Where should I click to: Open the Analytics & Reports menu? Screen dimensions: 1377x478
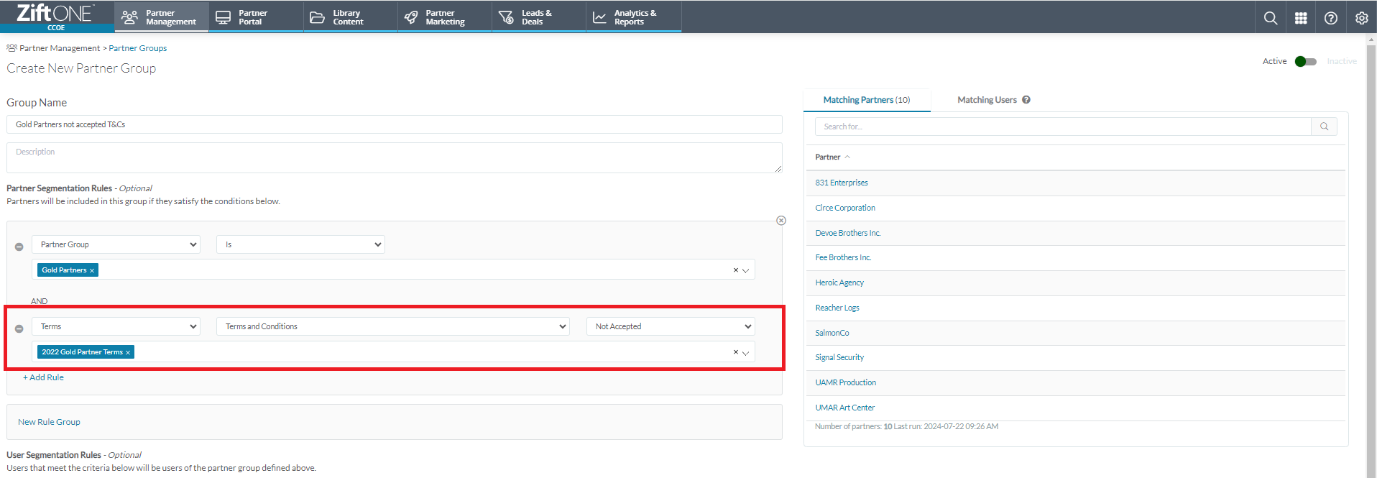tap(634, 17)
